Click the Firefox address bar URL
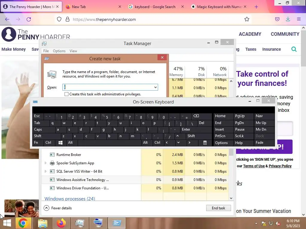Viewport: 306px width, 229px height. coord(104,19)
